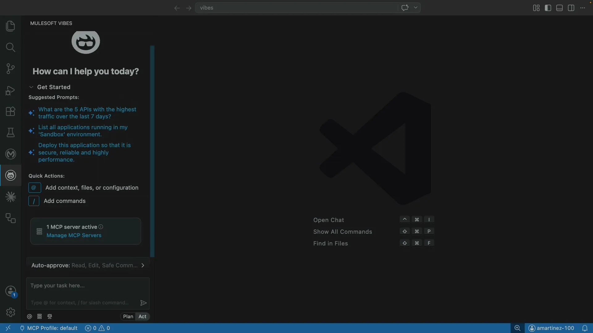Image resolution: width=593 pixels, height=333 pixels.
Task: Open the asterisk-shaped extension icon in the activity bar
Action: click(11, 197)
